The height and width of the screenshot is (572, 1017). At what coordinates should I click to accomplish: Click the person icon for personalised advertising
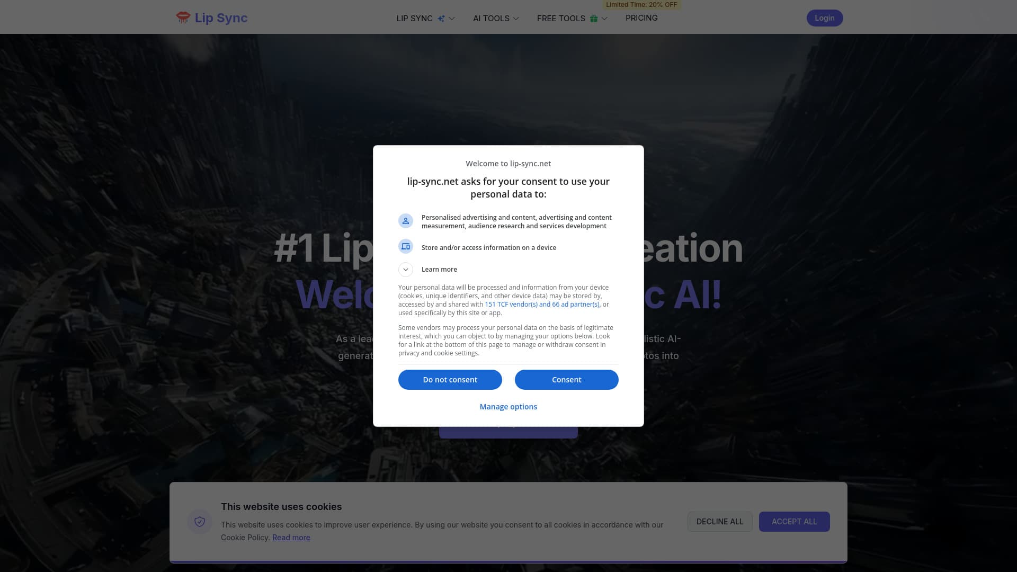(406, 221)
